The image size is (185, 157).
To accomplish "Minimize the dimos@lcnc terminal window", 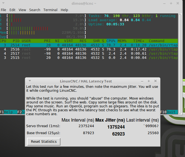I will [x=164, y=4].
